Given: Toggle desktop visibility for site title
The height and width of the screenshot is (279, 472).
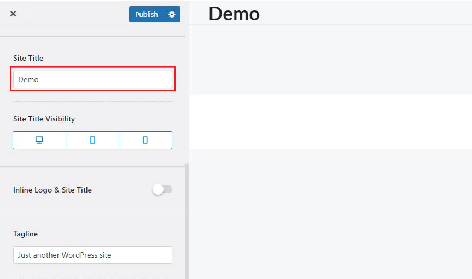Looking at the screenshot, I should coord(39,140).
